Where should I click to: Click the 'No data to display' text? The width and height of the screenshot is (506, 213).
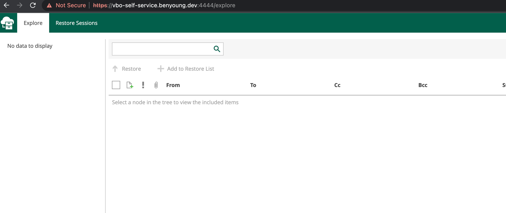pos(30,46)
